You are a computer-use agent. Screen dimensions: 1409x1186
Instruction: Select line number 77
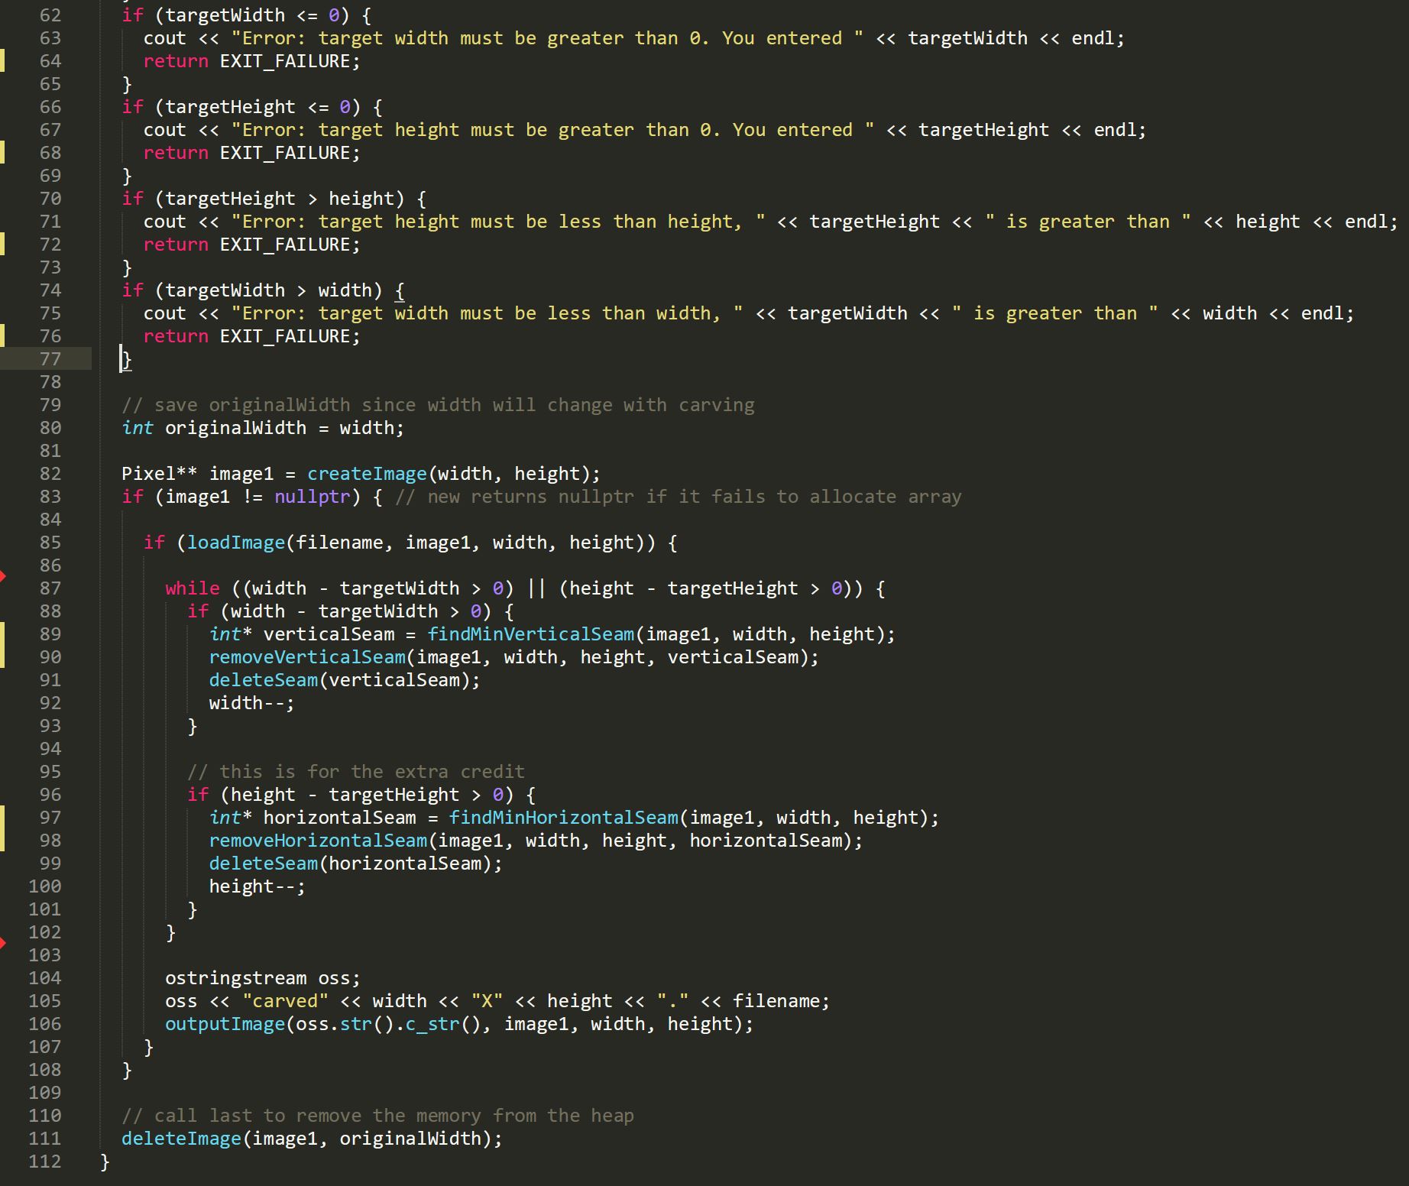[47, 359]
